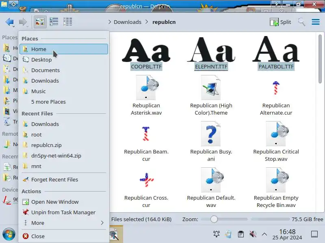
Task: Click the show desktop square button
Action: click(314, 234)
